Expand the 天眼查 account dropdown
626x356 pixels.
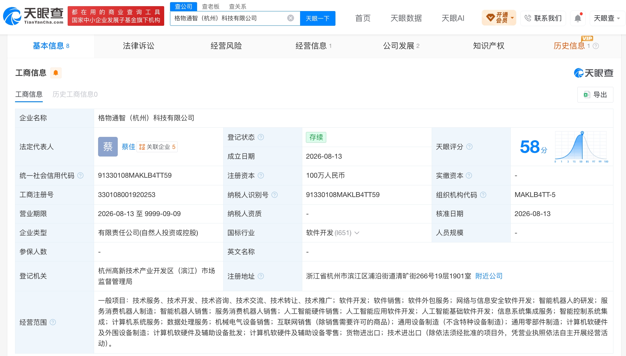tap(607, 18)
